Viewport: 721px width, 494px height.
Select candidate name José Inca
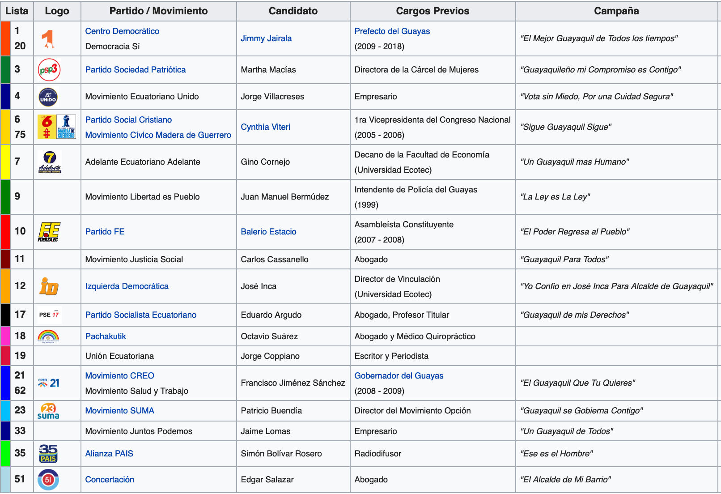[x=259, y=286]
